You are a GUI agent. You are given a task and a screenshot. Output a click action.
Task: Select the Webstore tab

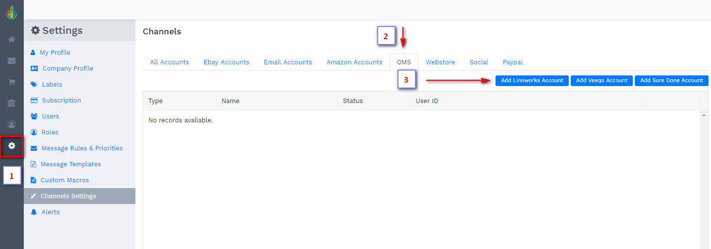click(x=440, y=62)
